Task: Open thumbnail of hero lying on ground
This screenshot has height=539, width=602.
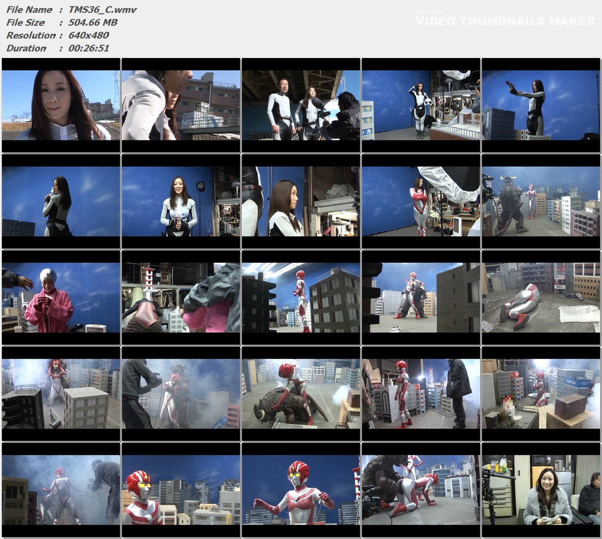Action: point(541,298)
